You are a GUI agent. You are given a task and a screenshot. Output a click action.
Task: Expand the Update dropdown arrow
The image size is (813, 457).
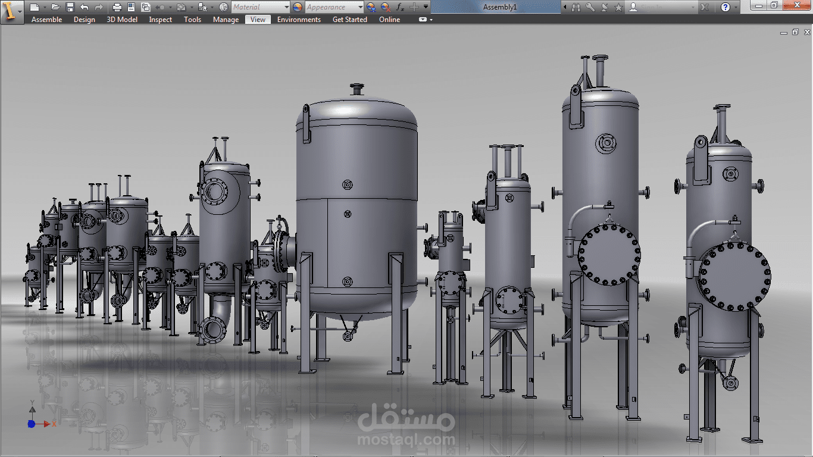192,7
